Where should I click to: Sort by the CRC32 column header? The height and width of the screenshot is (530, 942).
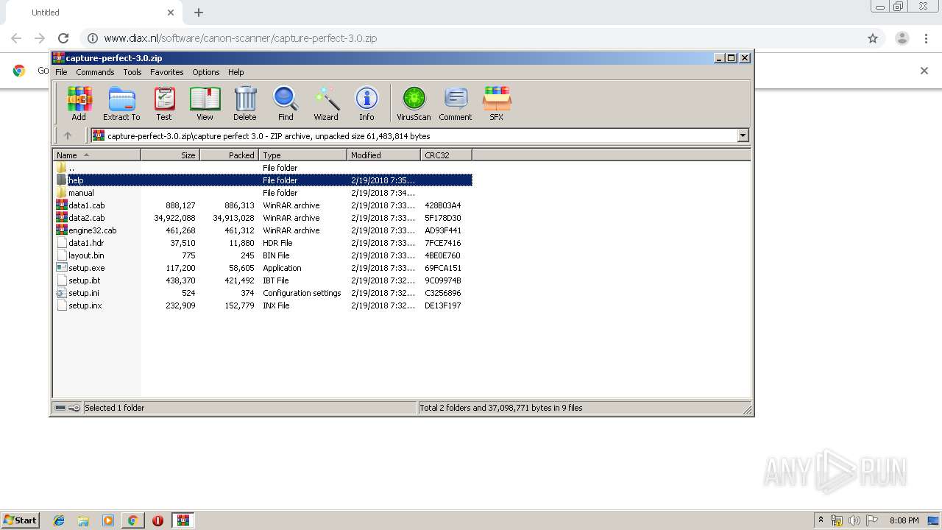click(x=446, y=155)
